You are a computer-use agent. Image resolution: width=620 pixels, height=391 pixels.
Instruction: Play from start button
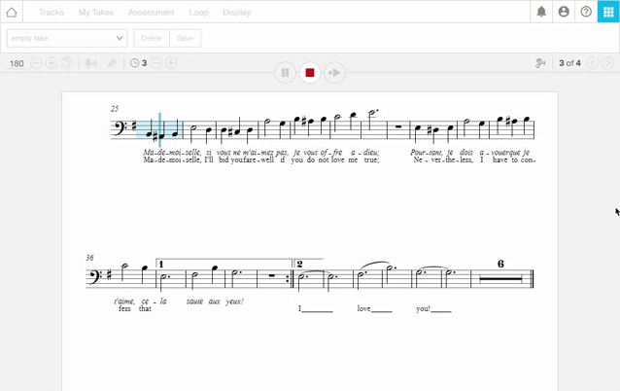334,73
